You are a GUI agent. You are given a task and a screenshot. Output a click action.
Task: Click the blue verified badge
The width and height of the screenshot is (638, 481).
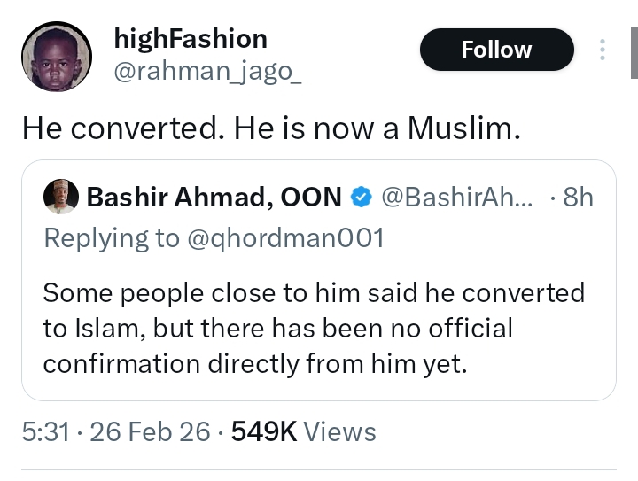(x=361, y=198)
